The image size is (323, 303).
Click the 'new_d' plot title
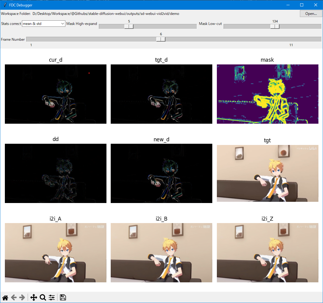[161, 139]
